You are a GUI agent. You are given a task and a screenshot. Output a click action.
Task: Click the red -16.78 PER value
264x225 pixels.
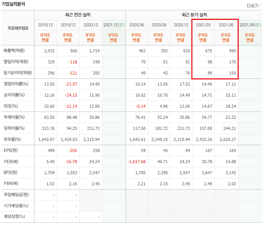point(71,162)
